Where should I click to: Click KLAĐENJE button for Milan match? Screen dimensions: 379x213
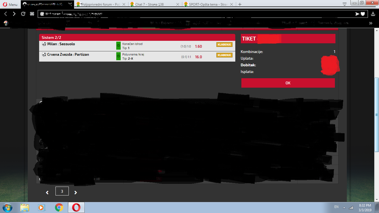[x=224, y=45]
